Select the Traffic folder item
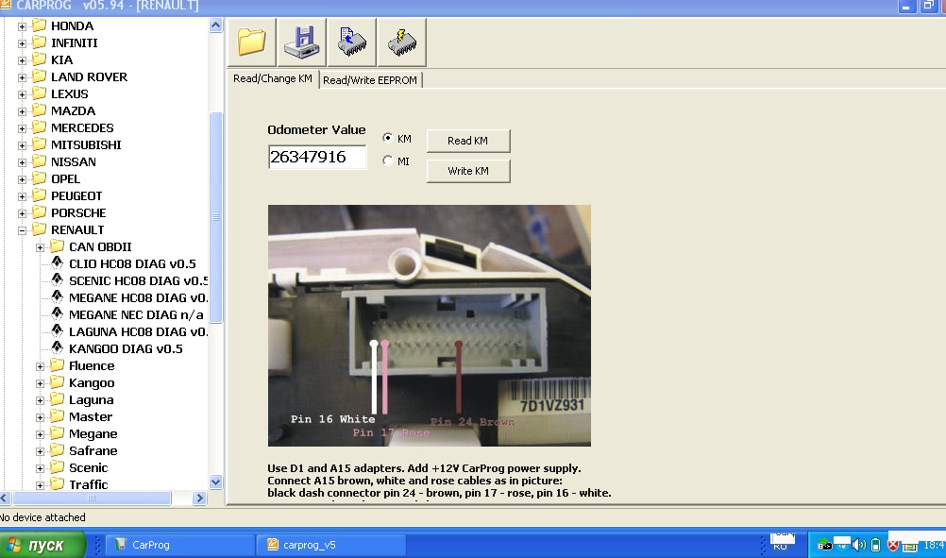 tap(88, 484)
